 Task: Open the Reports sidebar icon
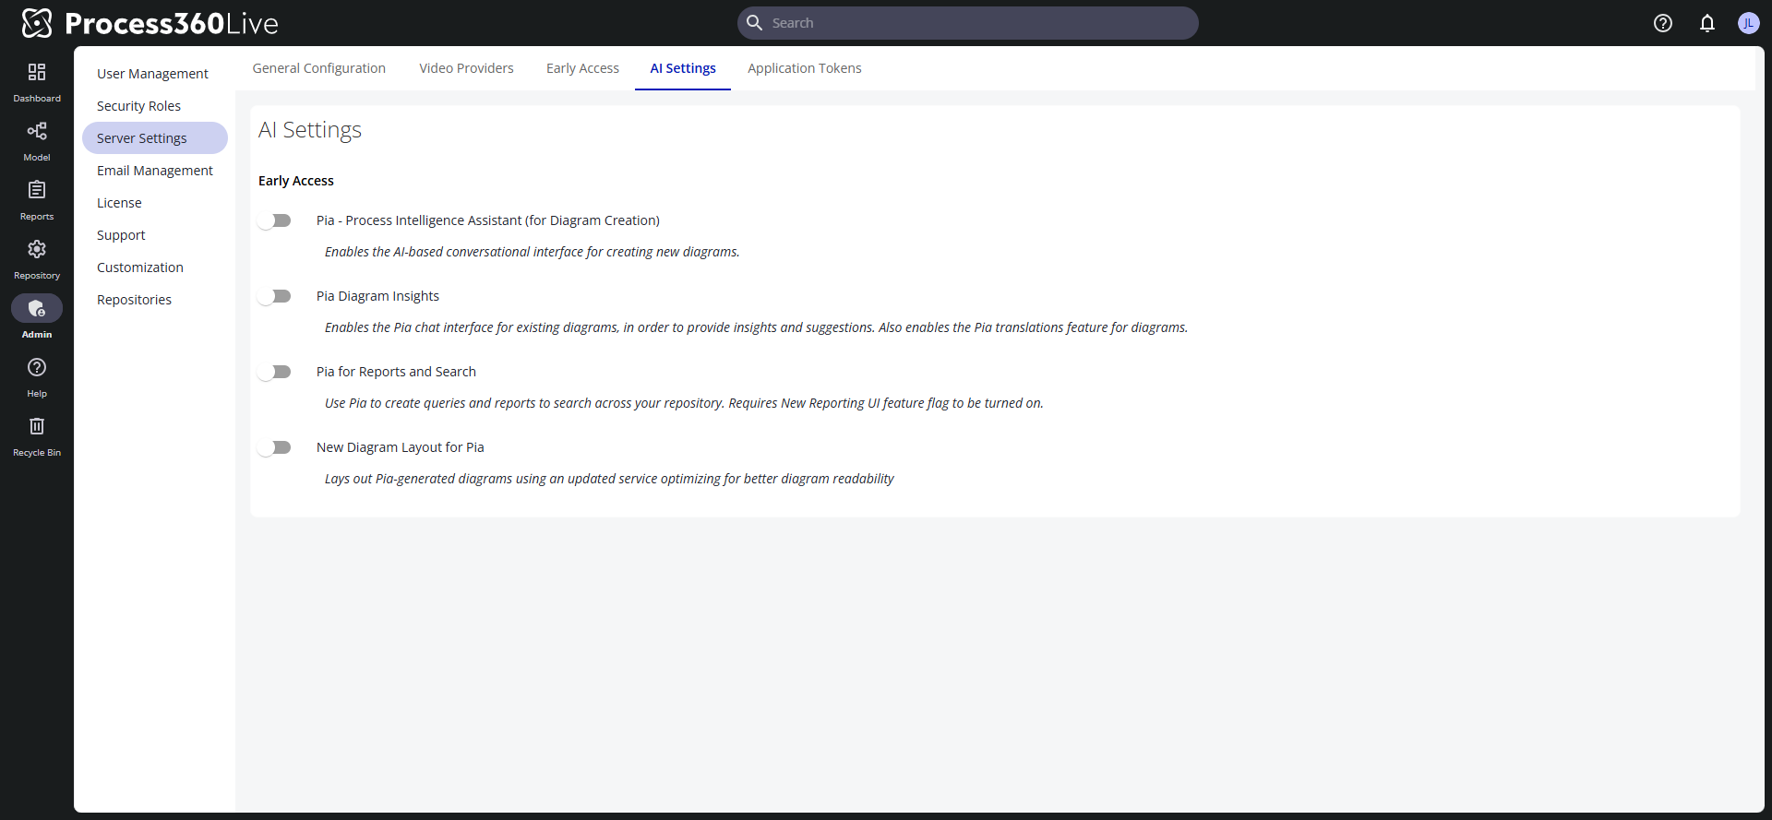tap(37, 190)
